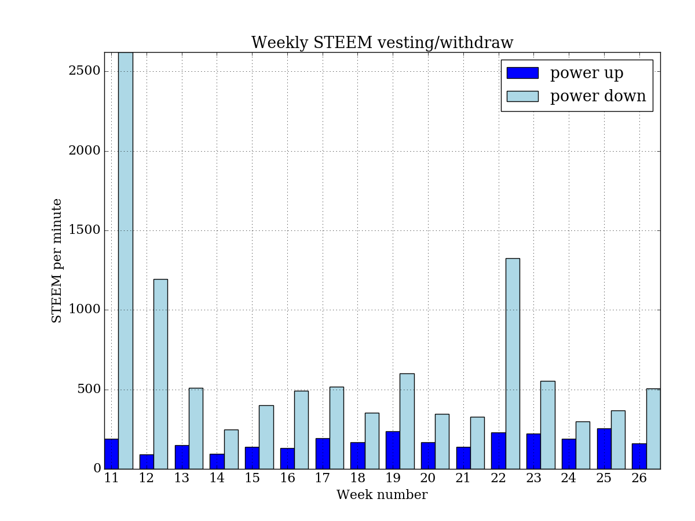Viewport: 695px width, 521px height.
Task: Click the x-axis tick label 15
Action: [x=252, y=479]
